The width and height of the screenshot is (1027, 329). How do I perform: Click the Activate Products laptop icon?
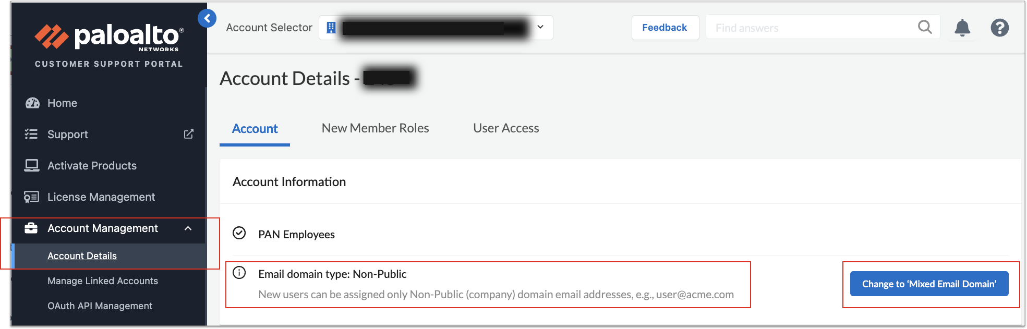pyautogui.click(x=32, y=166)
